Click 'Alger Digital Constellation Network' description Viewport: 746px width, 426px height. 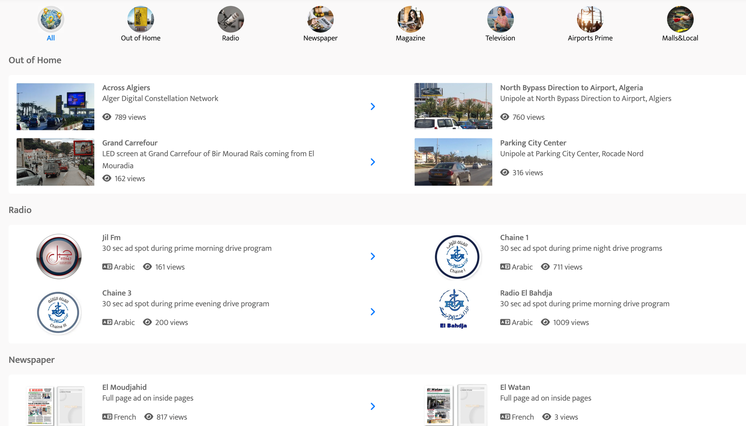tap(160, 98)
